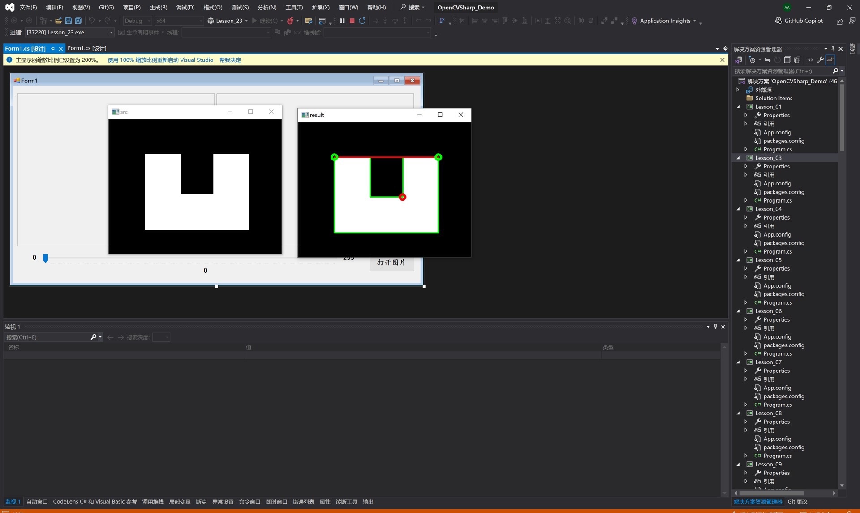Toggle preview selected items in Solution Explorer
This screenshot has width=860, height=513.
pos(830,60)
